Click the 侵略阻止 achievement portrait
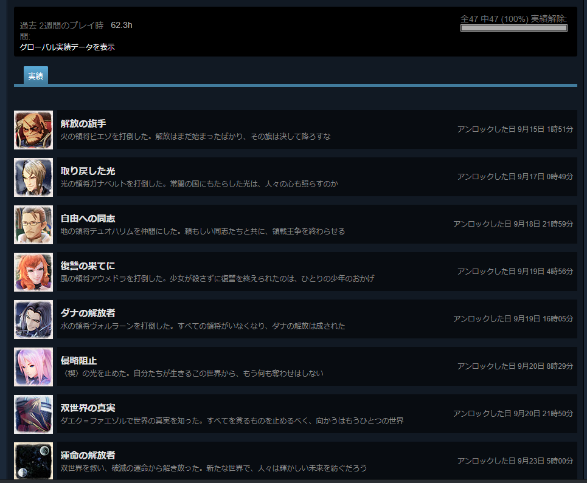 pyautogui.click(x=33, y=367)
